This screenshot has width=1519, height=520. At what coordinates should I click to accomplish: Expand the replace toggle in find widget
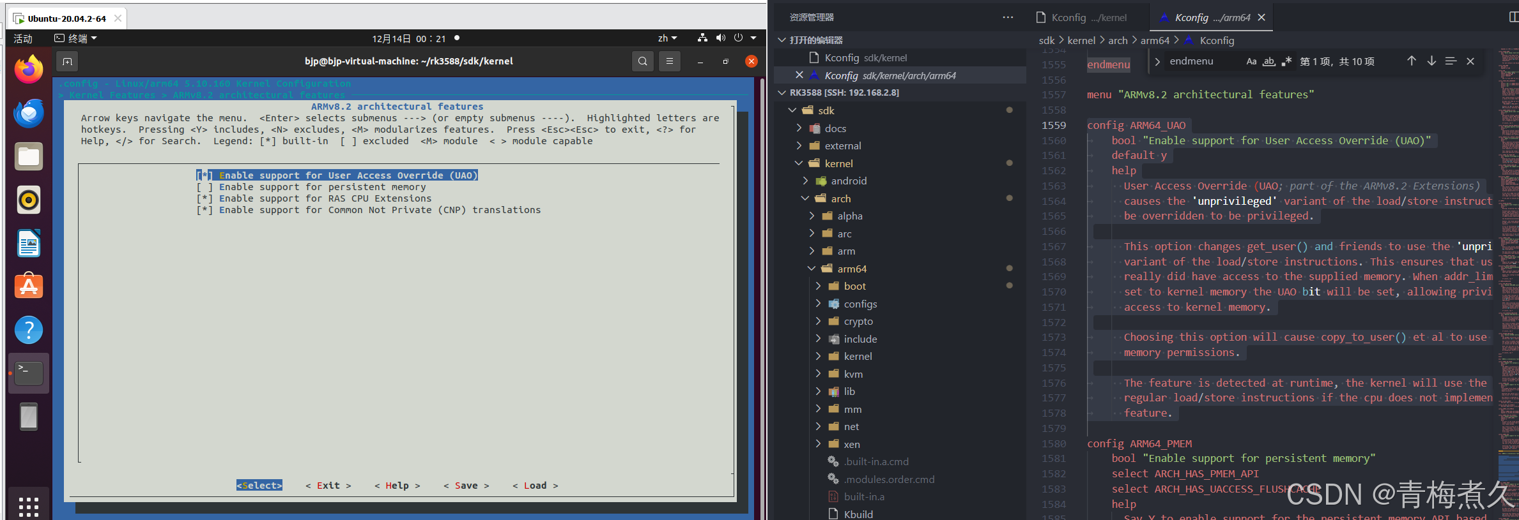tap(1157, 62)
